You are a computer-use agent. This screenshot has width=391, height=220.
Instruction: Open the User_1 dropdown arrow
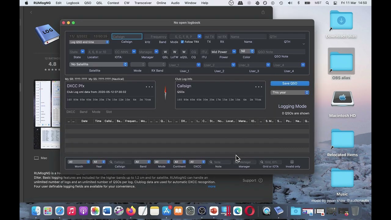199,65
